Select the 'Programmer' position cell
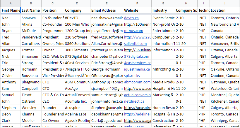This screenshot has width=240, height=128. pos(53,31)
